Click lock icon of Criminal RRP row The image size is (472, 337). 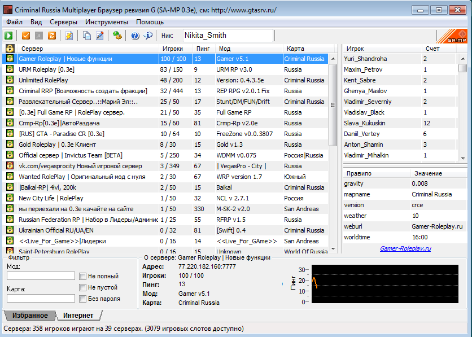click(10, 90)
